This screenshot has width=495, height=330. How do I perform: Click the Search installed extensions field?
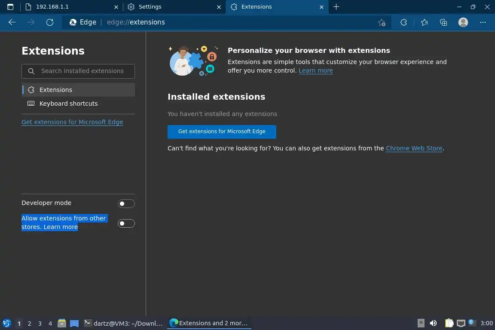[78, 71]
